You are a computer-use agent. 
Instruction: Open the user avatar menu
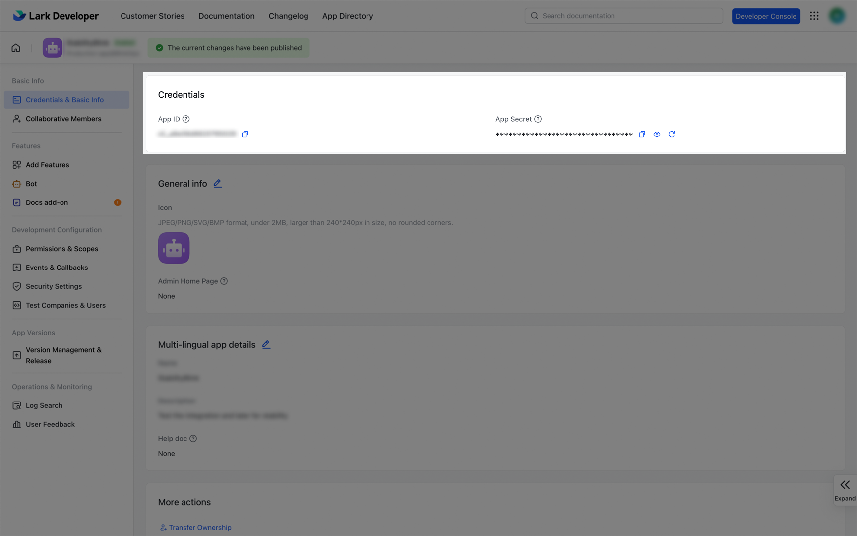(x=837, y=16)
